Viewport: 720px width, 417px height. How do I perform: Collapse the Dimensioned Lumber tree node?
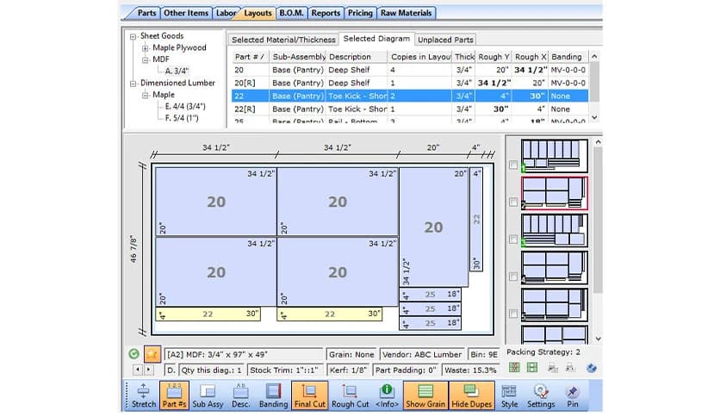(x=133, y=84)
